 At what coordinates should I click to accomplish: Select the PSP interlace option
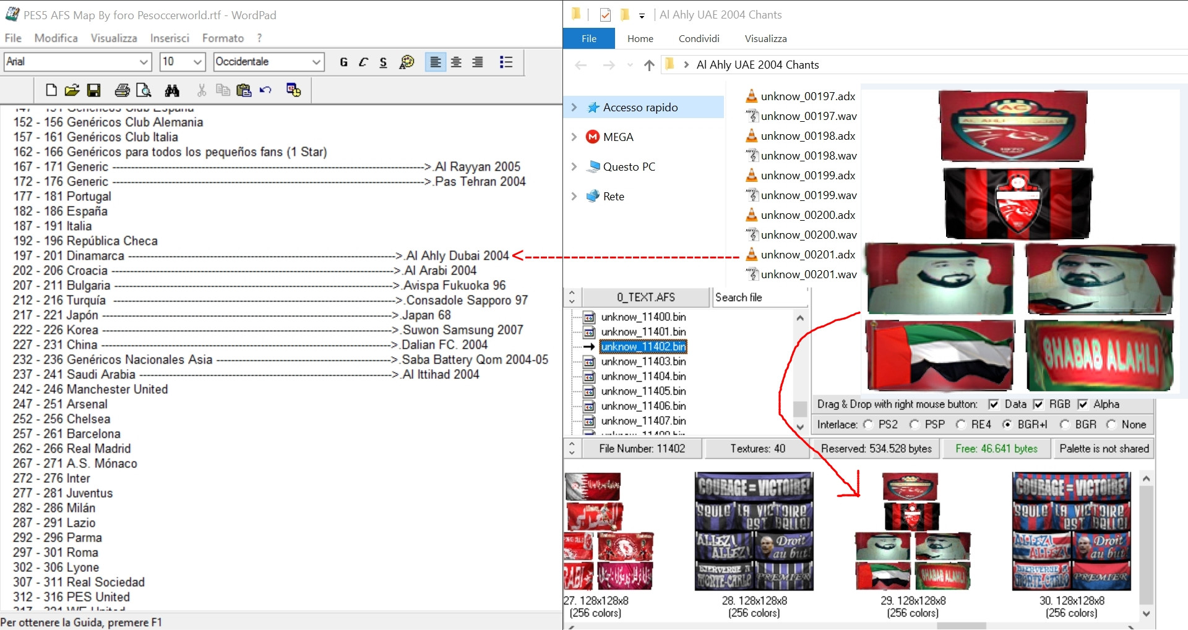(915, 424)
